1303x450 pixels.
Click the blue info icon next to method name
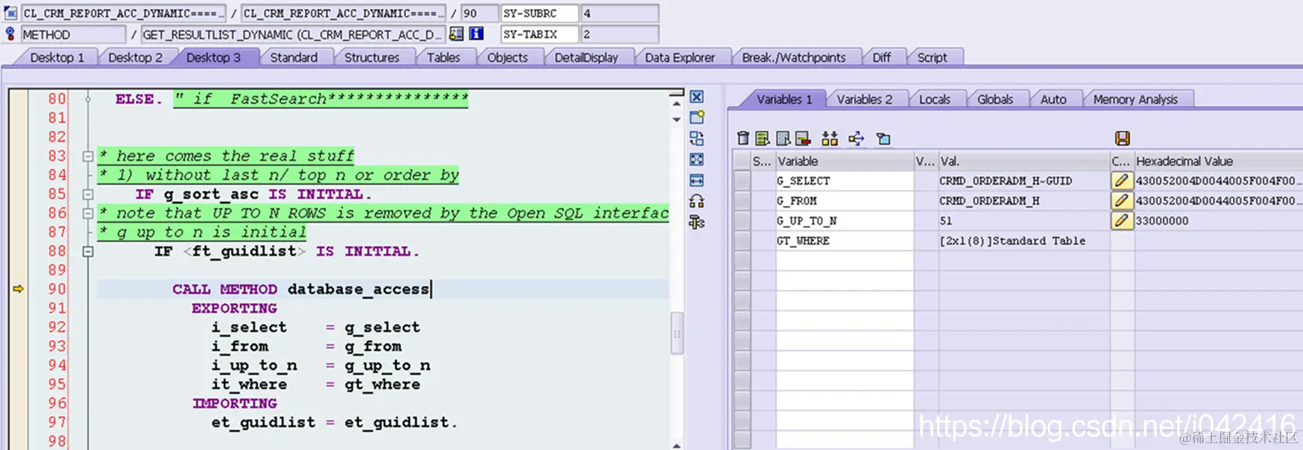tap(476, 34)
